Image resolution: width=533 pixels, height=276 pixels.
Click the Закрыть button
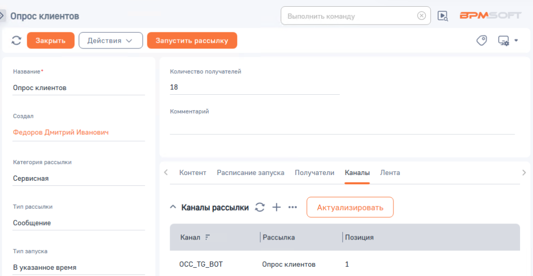[x=50, y=41]
